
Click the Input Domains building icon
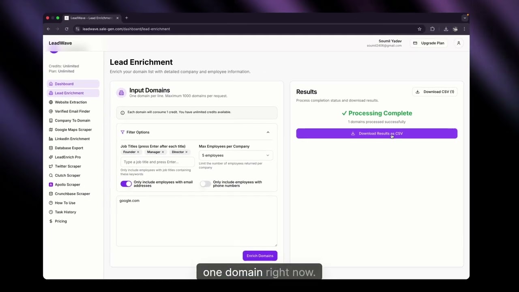pos(121,93)
